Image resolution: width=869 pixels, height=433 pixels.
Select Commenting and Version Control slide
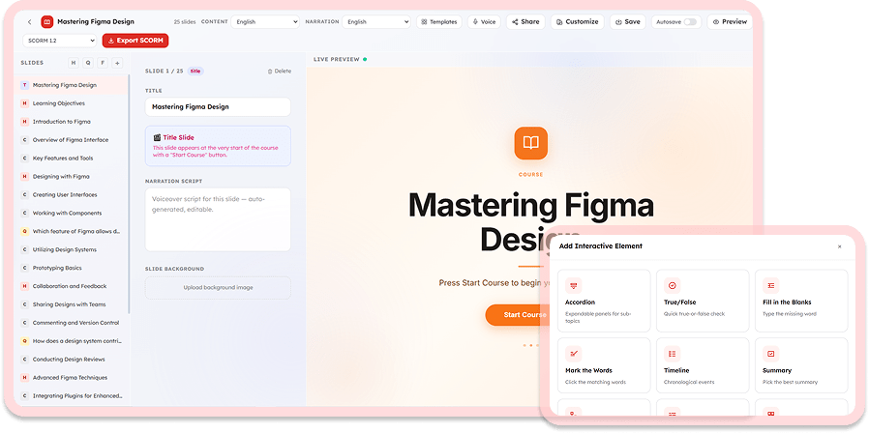pos(72,323)
